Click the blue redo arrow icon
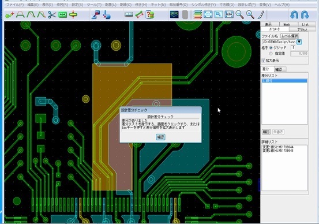319x224 pixels. click(305, 14)
